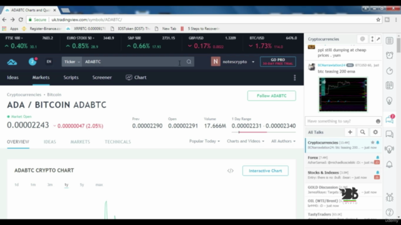The image size is (401, 225).
Task: Click the Have something to say field
Action: pyautogui.click(x=340, y=121)
